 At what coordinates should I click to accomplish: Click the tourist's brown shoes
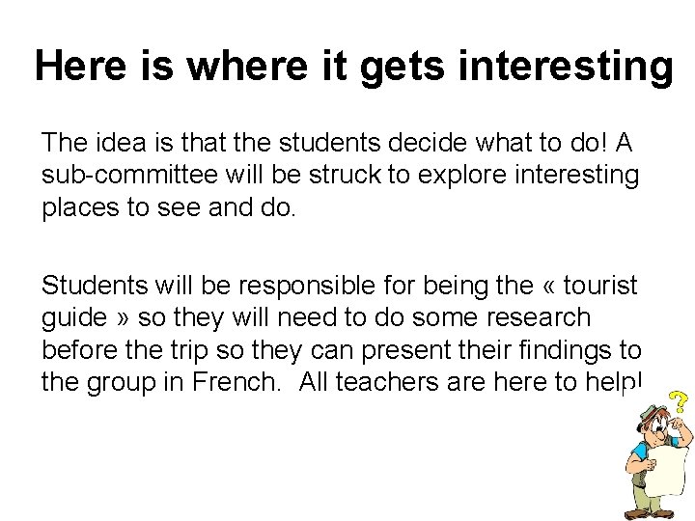coord(651,514)
